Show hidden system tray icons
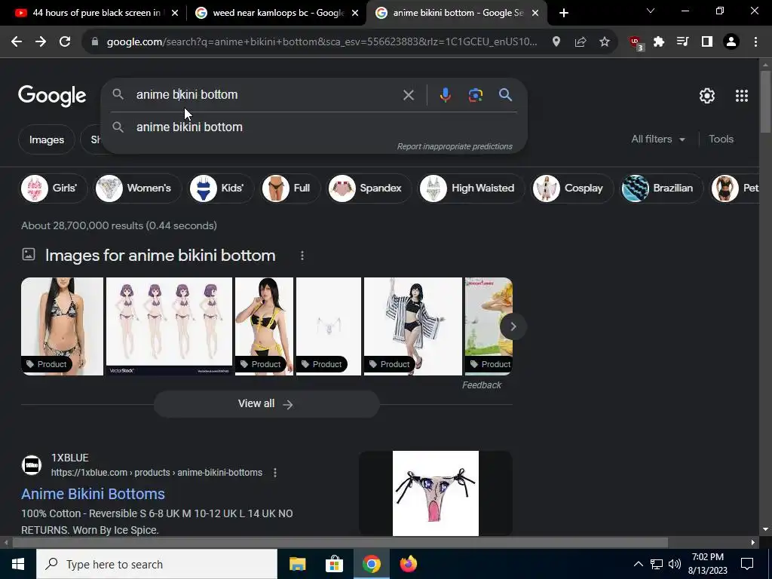 click(638, 564)
